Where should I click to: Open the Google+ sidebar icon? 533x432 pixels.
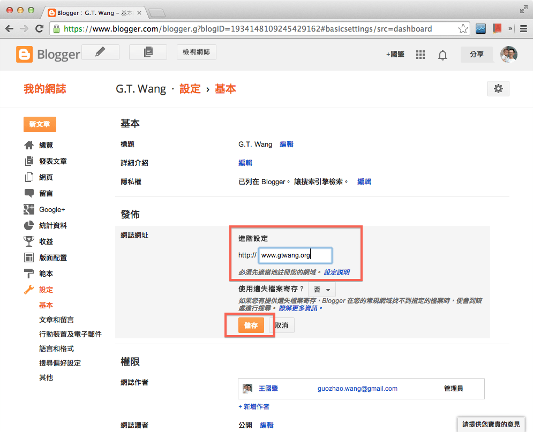point(28,209)
